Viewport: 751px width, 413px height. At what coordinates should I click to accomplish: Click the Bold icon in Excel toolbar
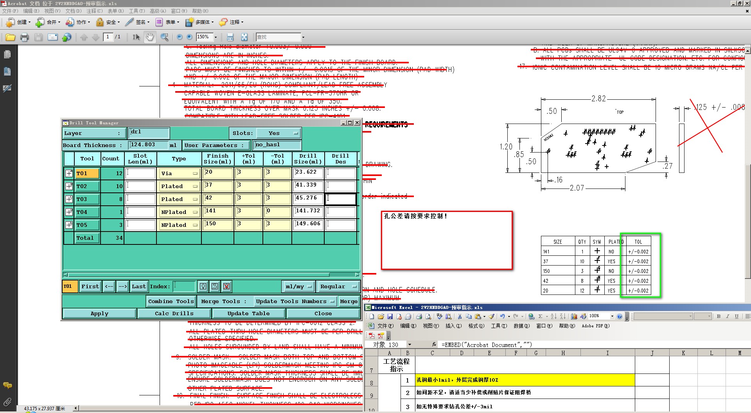tap(719, 316)
